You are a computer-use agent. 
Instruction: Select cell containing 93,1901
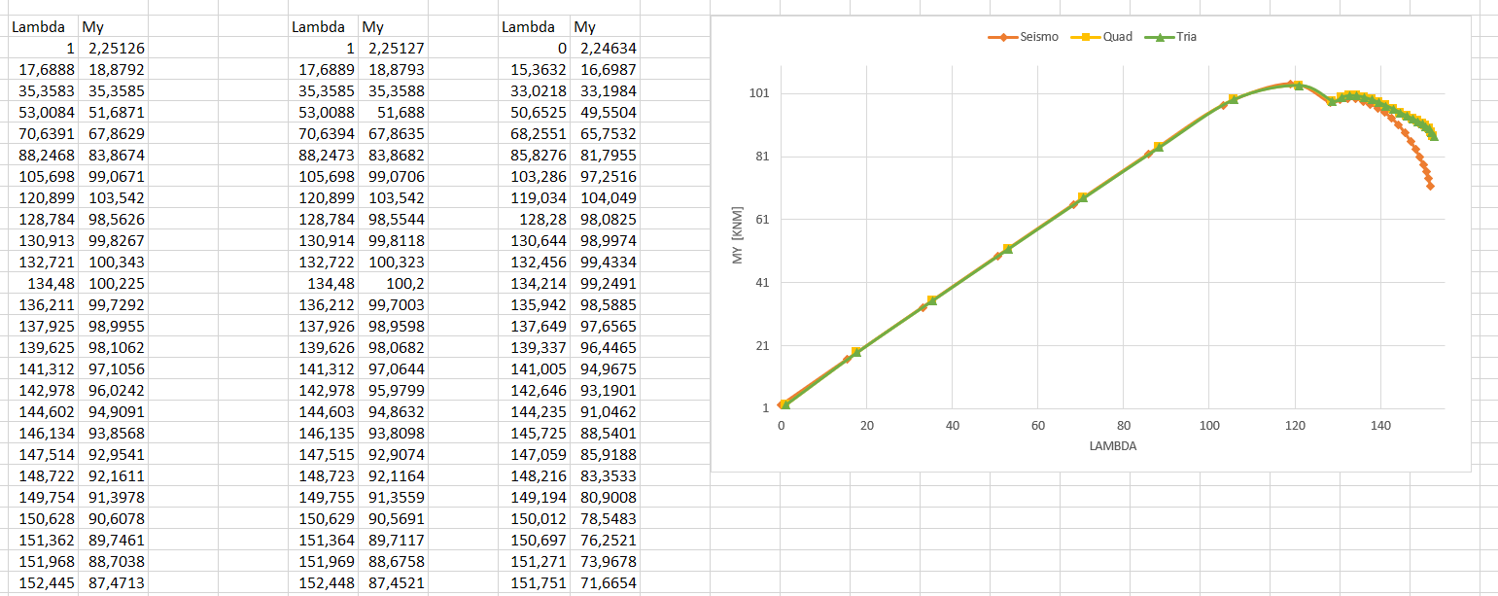605,391
